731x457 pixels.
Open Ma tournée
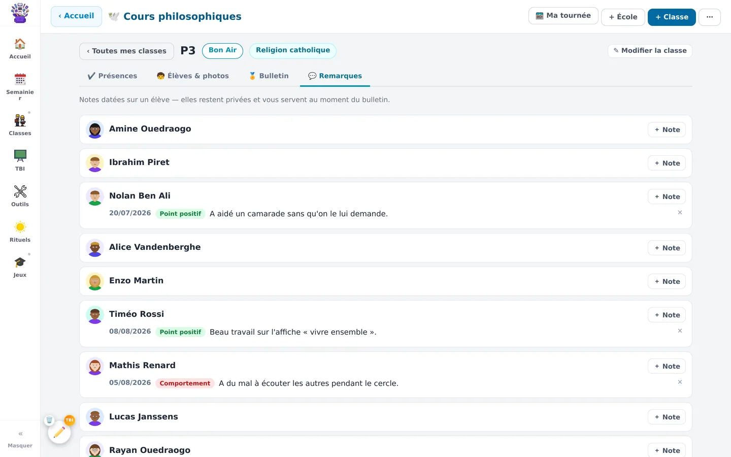pos(563,16)
